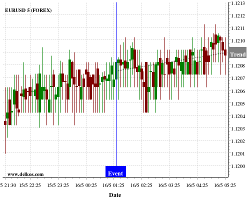Image resolution: width=250 pixels, height=200 pixels.
Task: Click the last red candle beside Trend label
Action: coord(225,52)
